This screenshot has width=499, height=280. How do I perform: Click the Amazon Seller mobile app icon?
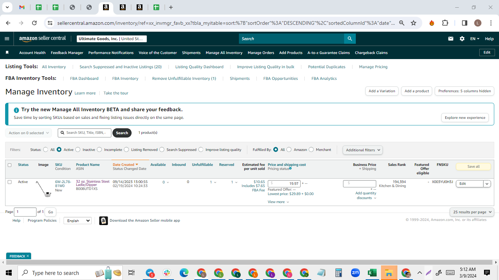tap(103, 221)
